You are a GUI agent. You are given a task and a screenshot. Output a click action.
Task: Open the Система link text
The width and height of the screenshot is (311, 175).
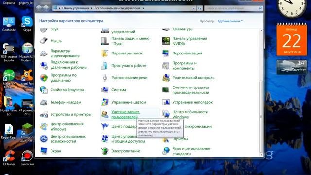[x=119, y=90]
